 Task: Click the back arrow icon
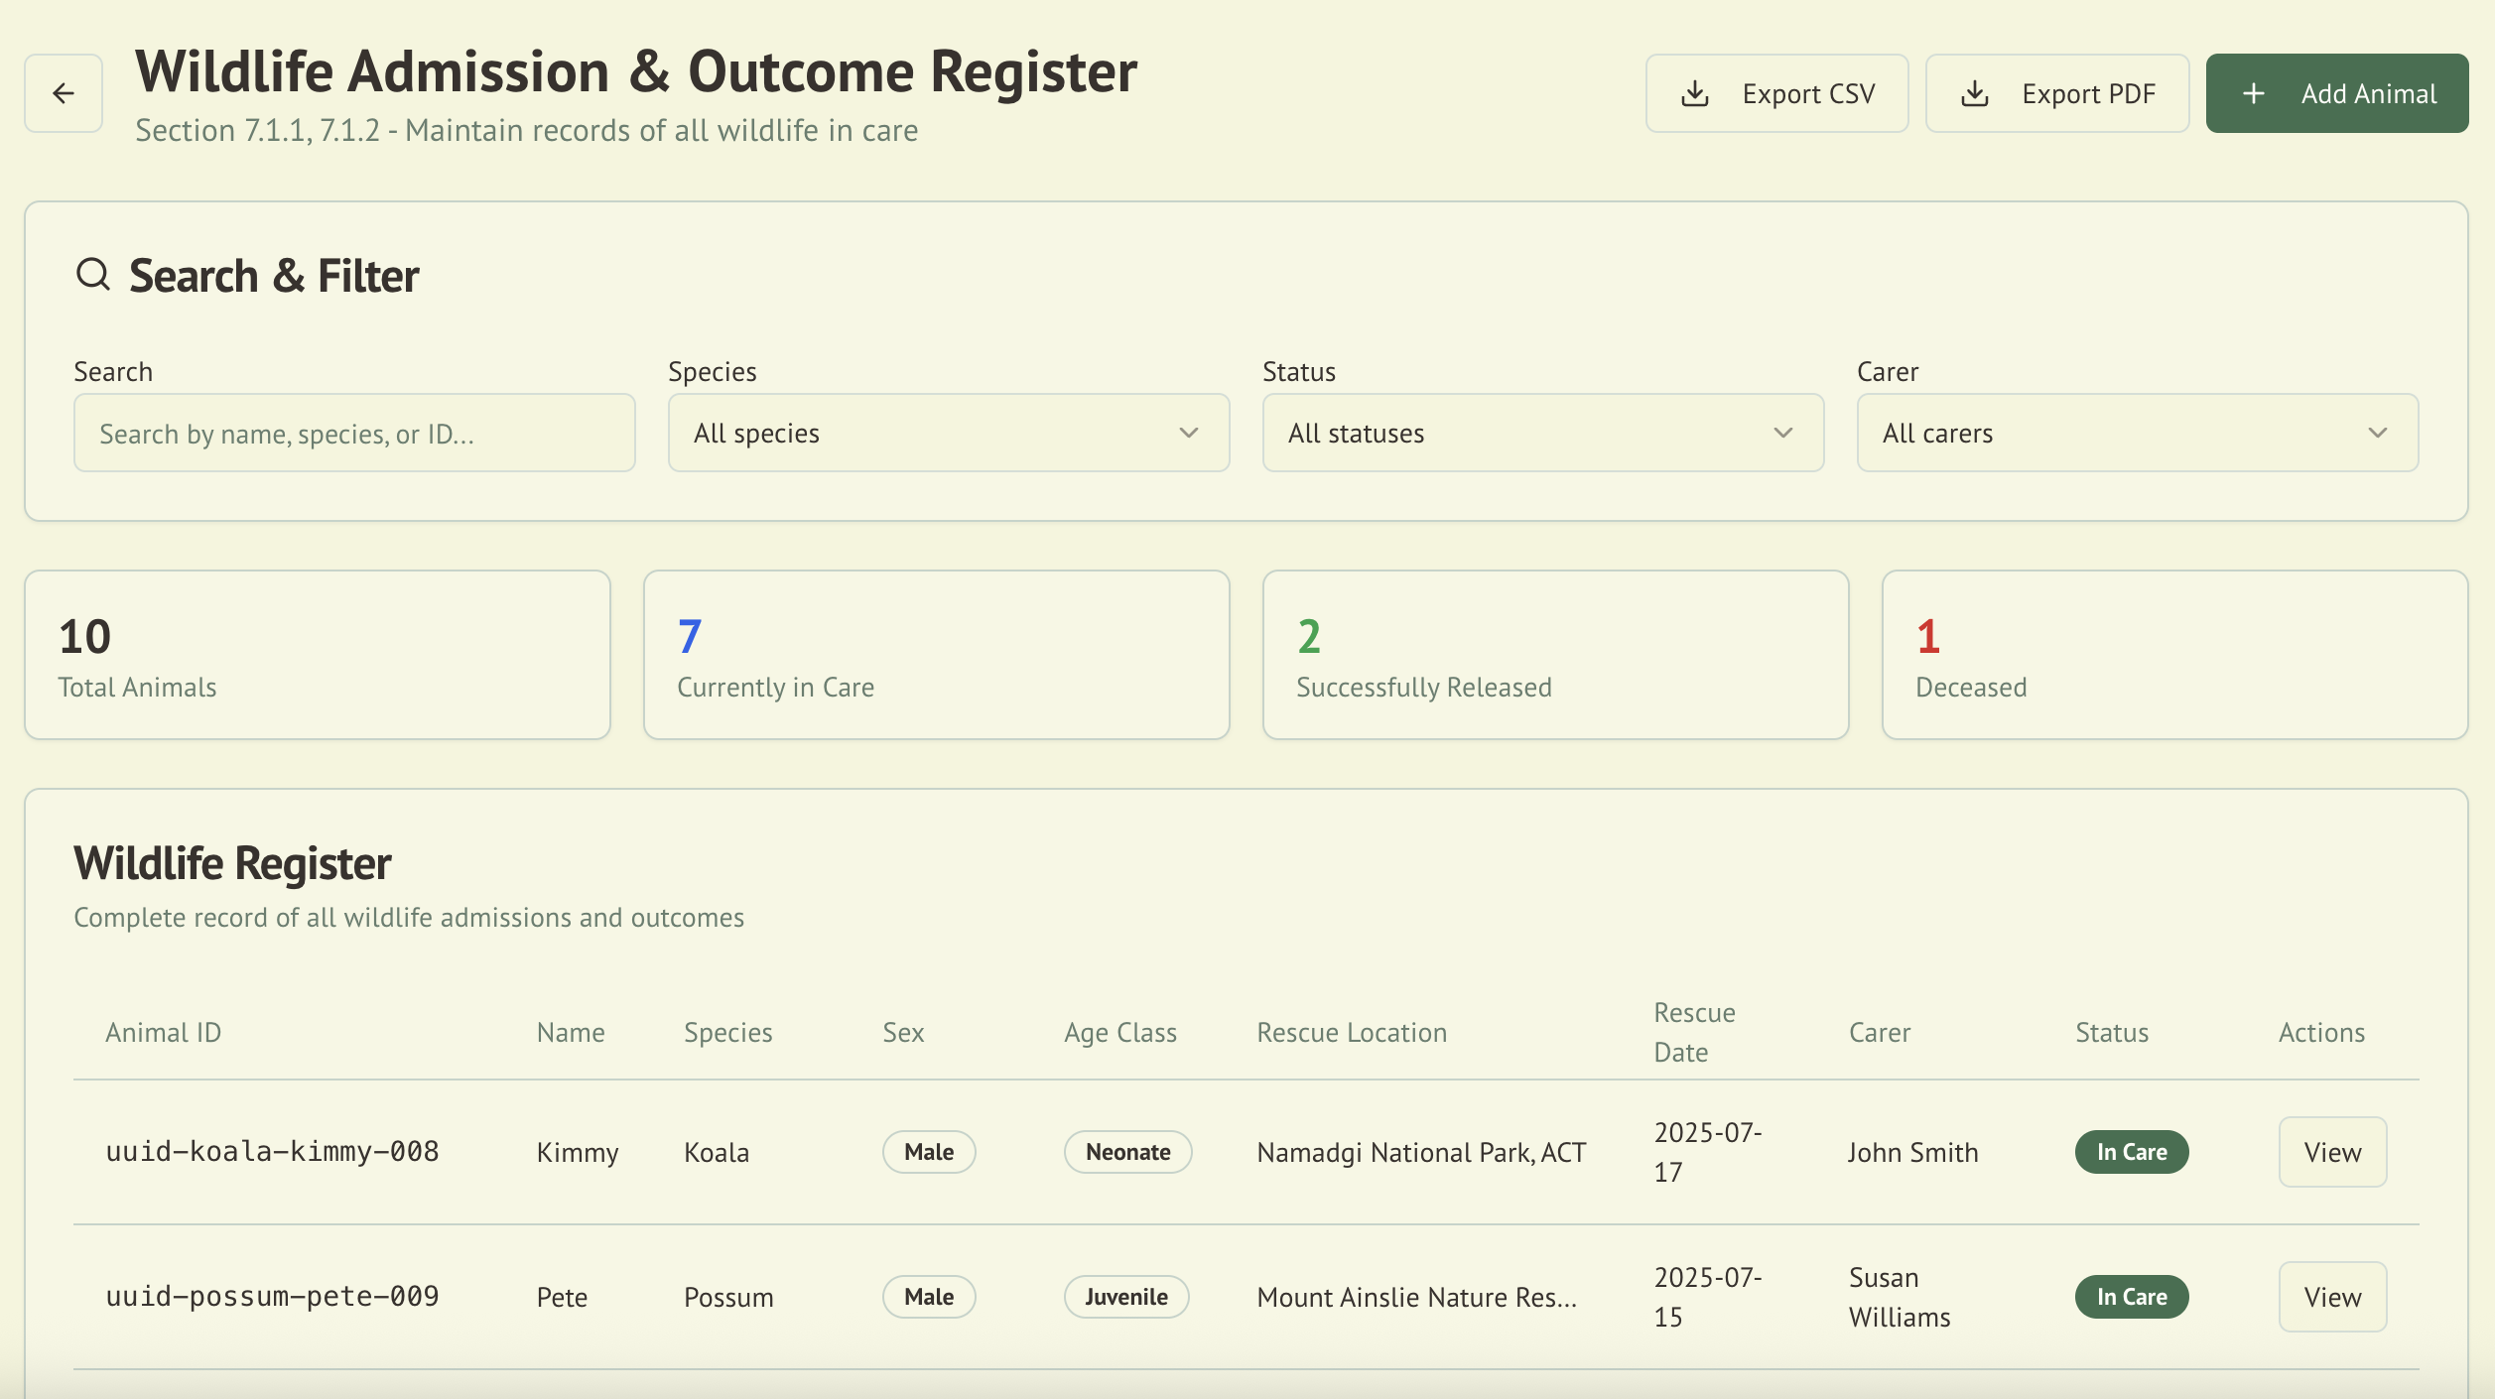pos(63,92)
